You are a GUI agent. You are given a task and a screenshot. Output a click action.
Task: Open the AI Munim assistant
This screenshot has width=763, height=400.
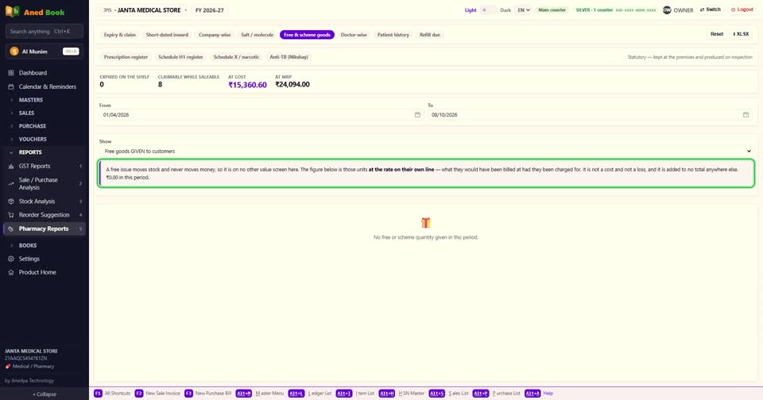click(45, 52)
